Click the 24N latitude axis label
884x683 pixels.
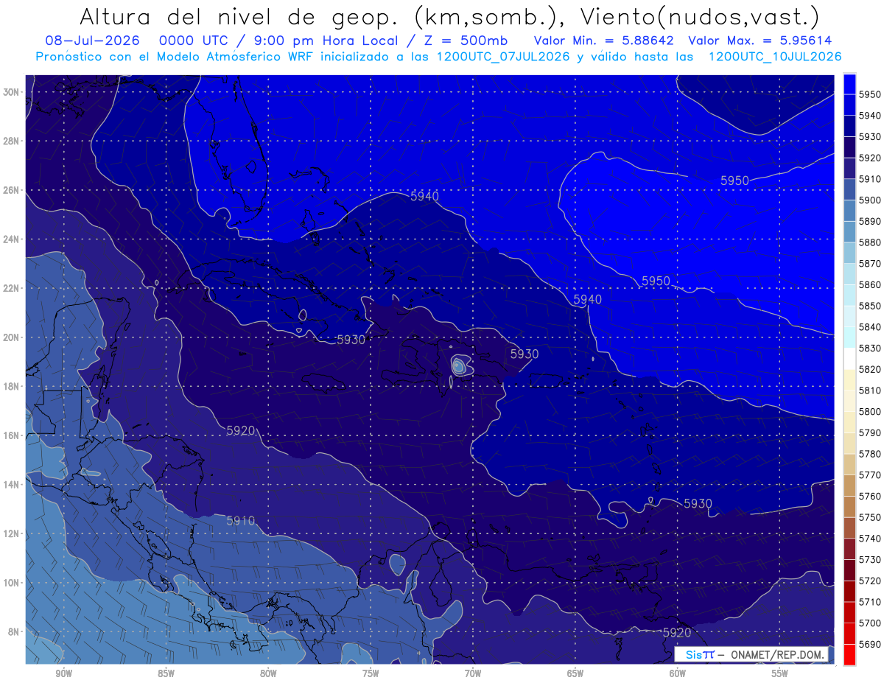tap(12, 239)
